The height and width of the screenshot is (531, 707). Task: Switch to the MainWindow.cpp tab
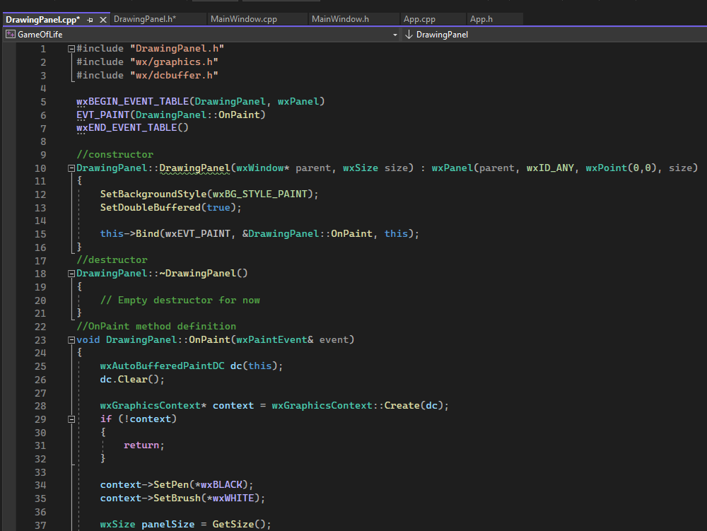pos(243,19)
